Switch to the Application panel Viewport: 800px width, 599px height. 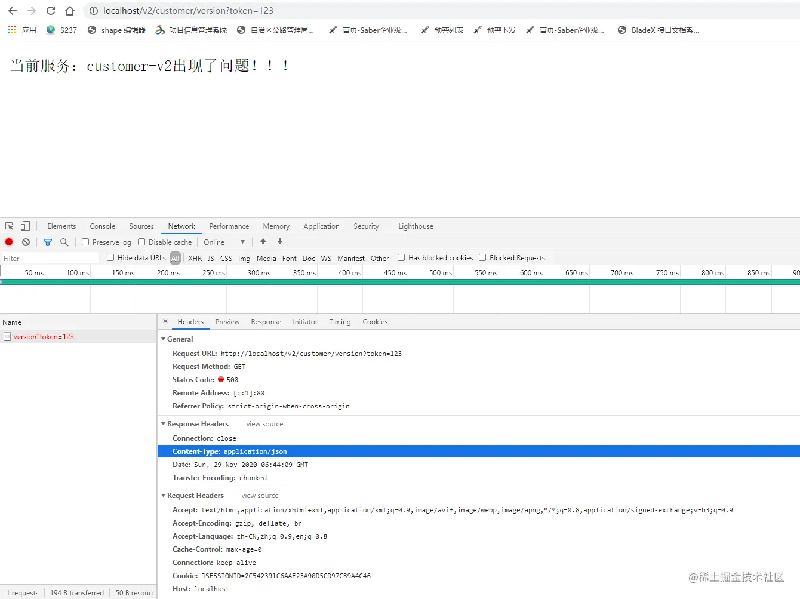click(321, 226)
